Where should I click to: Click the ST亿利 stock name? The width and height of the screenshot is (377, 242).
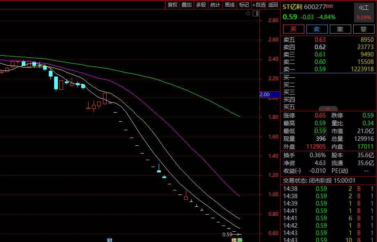tap(292, 7)
